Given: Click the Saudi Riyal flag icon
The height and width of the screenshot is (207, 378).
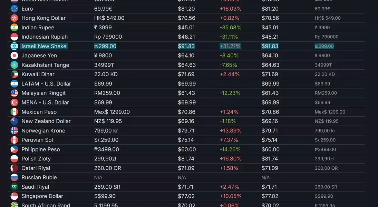Looking at the screenshot, I should (x=14, y=187).
